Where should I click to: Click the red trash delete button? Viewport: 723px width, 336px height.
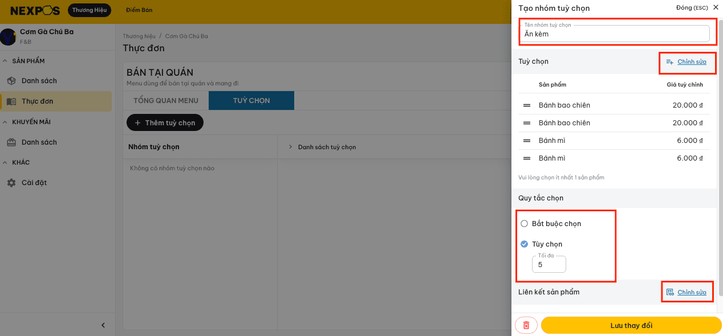click(x=526, y=325)
